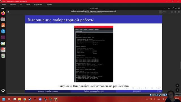Click the Wi-Fi icon in the Windows tray
This screenshot has height=102, width=181.
pyautogui.click(x=163, y=99)
